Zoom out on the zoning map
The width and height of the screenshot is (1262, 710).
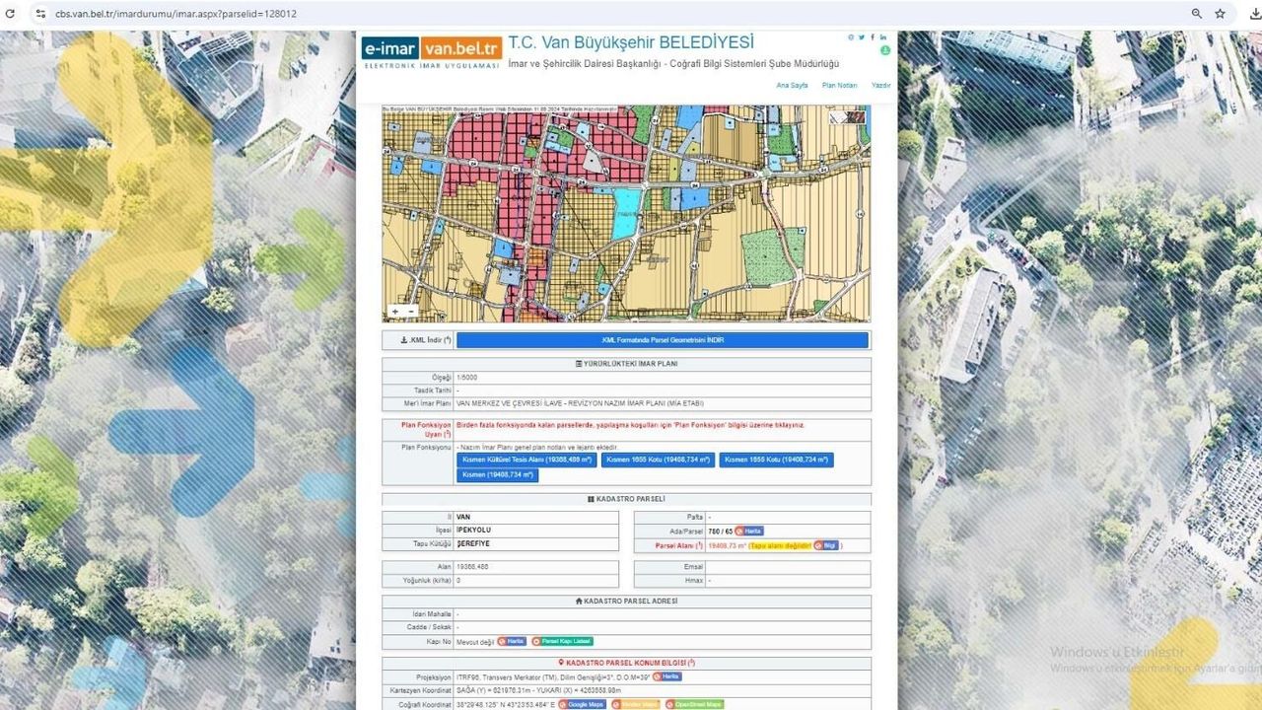411,312
